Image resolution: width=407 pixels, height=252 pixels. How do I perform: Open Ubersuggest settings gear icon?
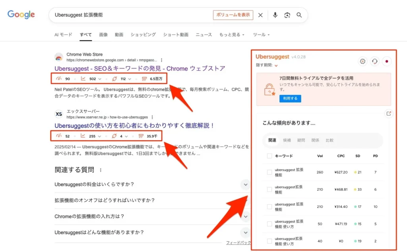(x=362, y=61)
